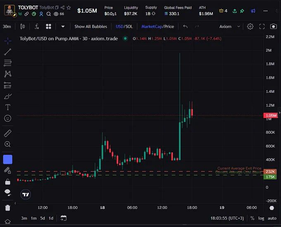This screenshot has height=227, width=281.
Task: Add TOLYBOT to favorites star
Action: tap(69, 7)
